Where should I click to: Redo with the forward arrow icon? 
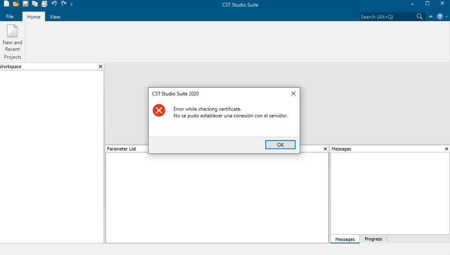point(63,4)
